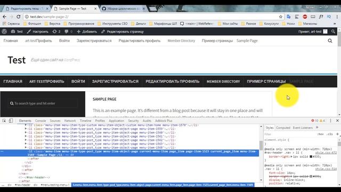Screen dimensions: 341x192
Task: Click Добавить in admin bar
Action: [87, 31]
